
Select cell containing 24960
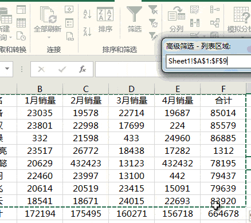pyautogui.click(x=178, y=138)
